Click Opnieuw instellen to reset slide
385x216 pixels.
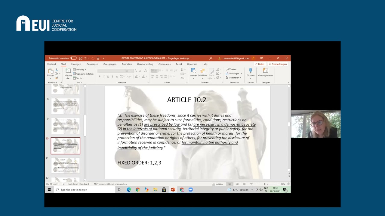83,74
